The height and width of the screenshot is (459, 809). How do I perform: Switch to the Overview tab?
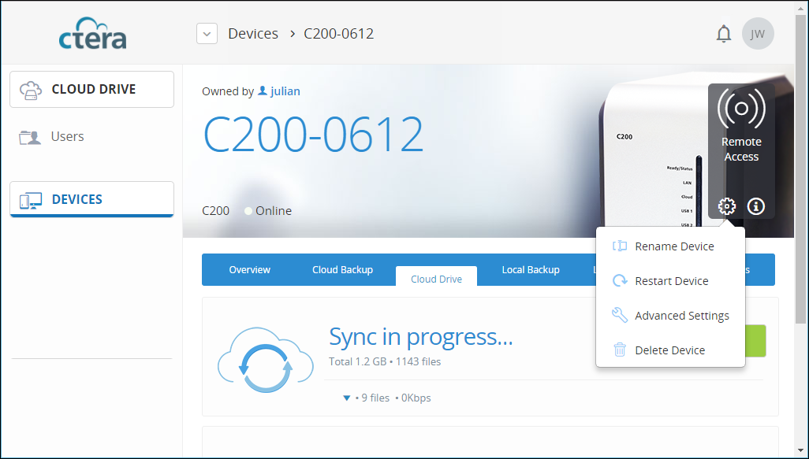click(250, 269)
